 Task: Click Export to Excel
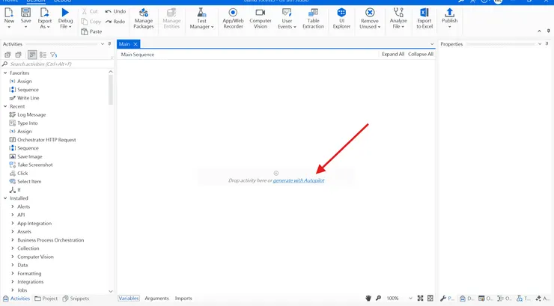[x=424, y=18]
